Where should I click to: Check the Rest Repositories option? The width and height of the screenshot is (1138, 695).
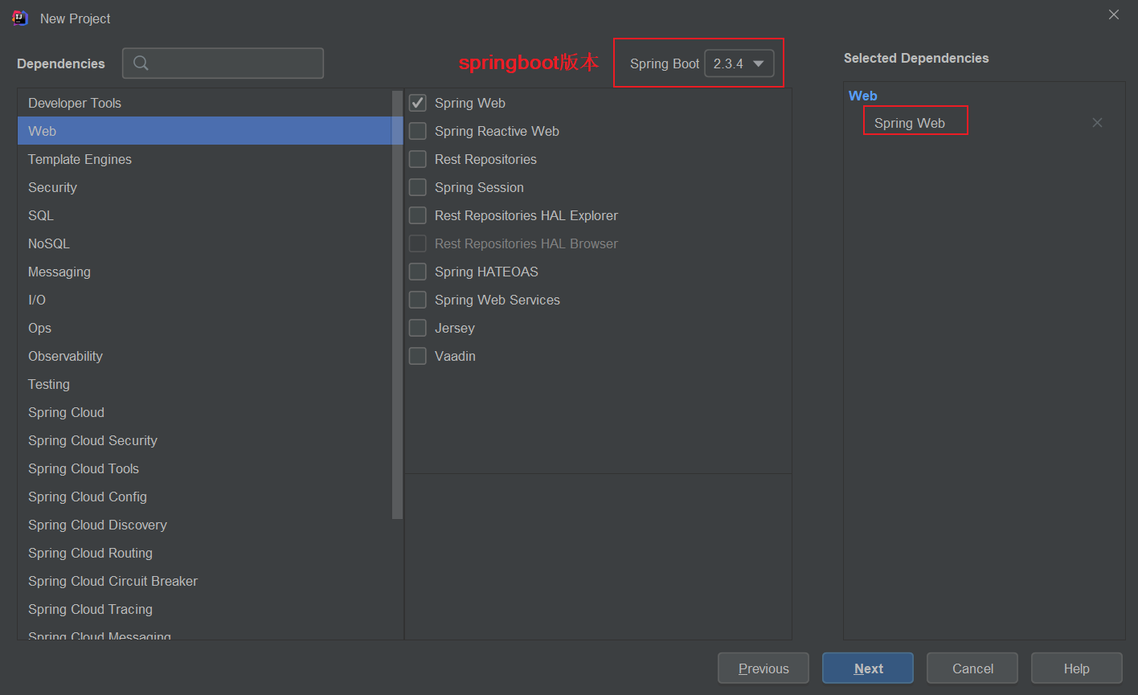click(418, 159)
